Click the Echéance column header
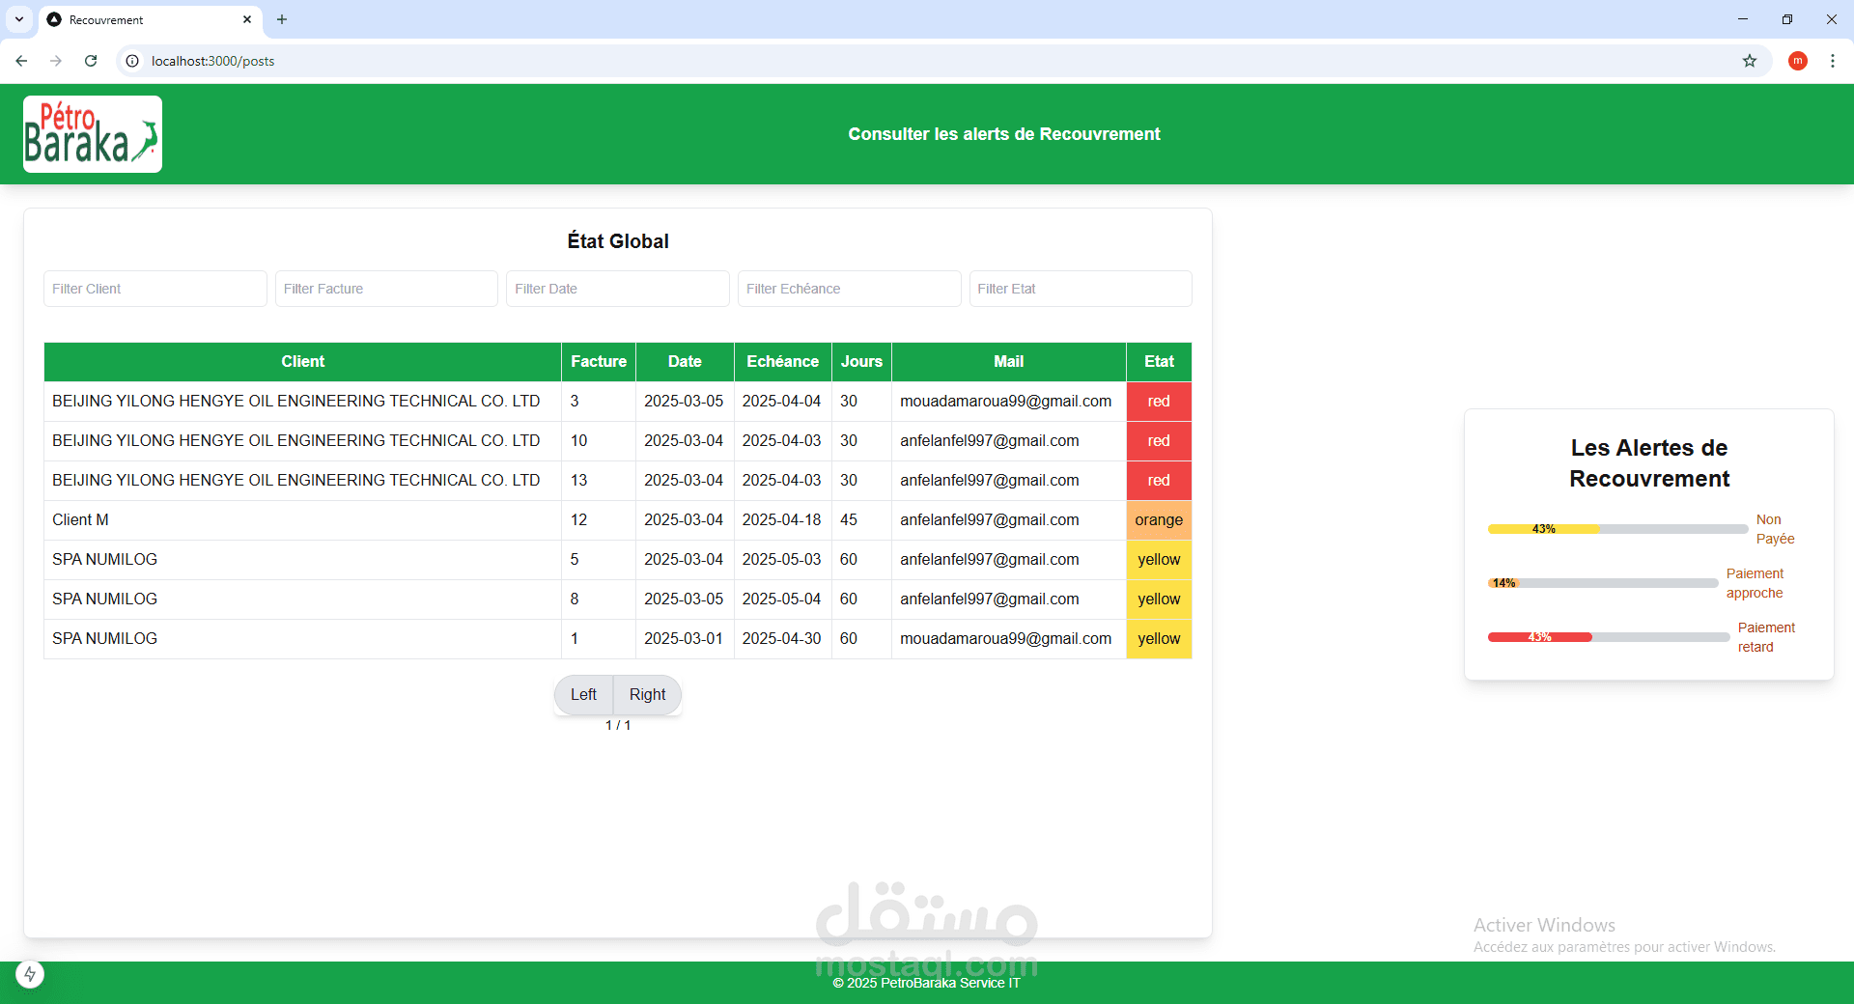This screenshot has height=1004, width=1854. [782, 361]
